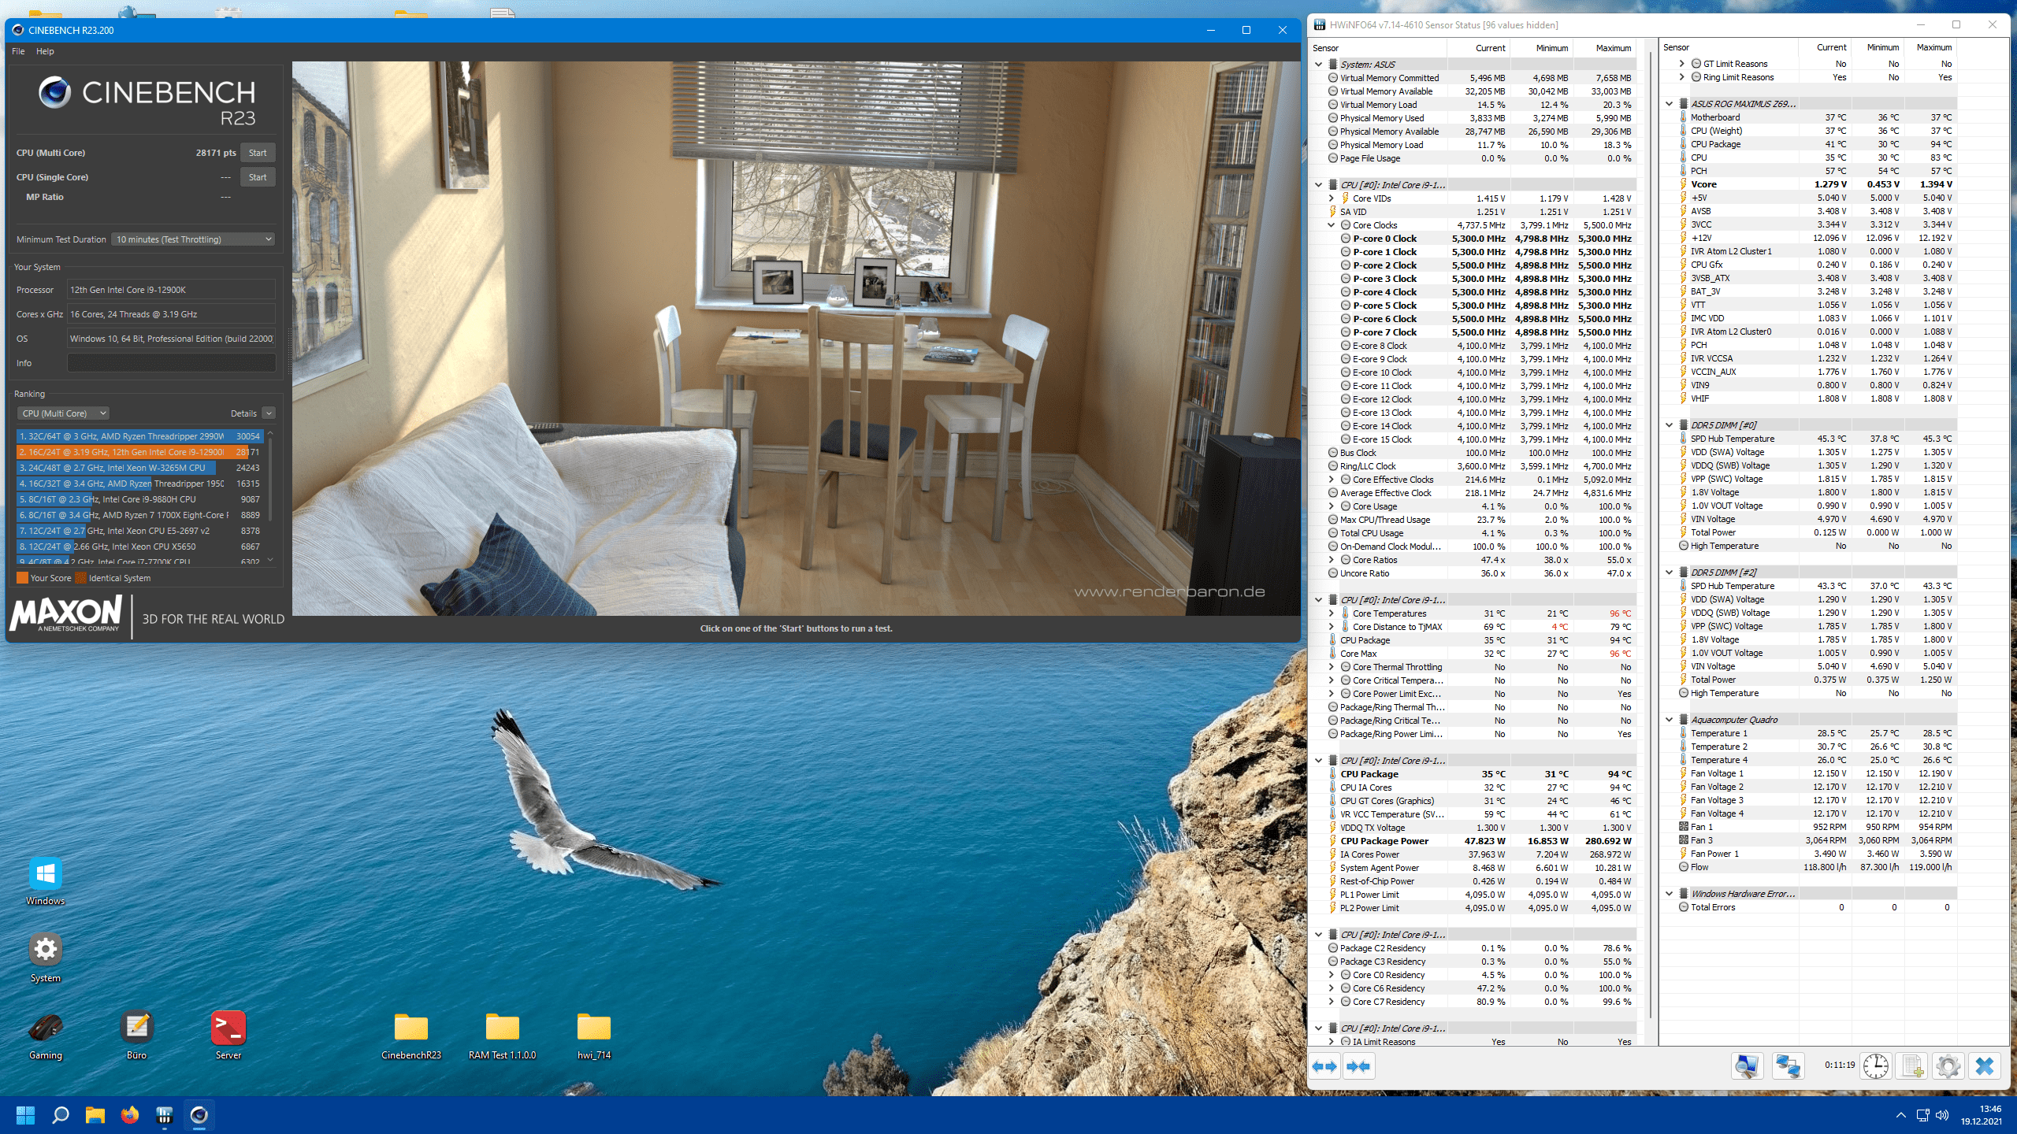The width and height of the screenshot is (2017, 1134).
Task: Select the Minimum Test Duration dropdown
Action: [192, 239]
